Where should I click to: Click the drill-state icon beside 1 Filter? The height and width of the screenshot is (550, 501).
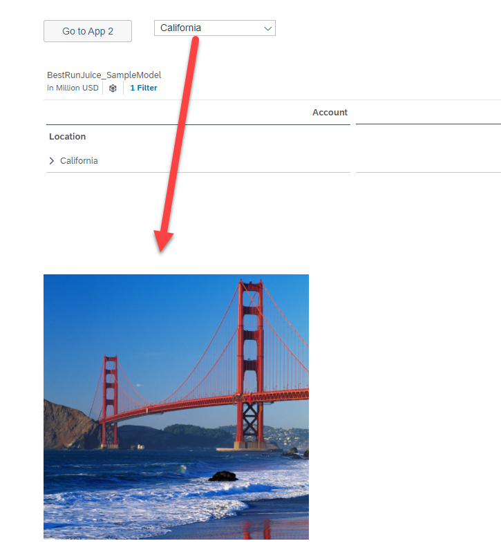[113, 88]
